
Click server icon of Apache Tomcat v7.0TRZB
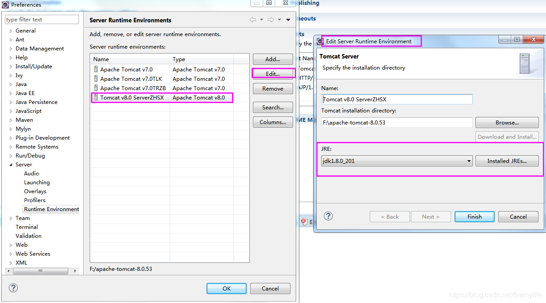pyautogui.click(x=96, y=88)
